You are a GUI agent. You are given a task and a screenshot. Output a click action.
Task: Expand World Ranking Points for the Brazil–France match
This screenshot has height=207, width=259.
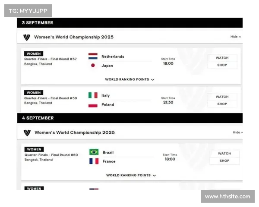tap(131, 176)
